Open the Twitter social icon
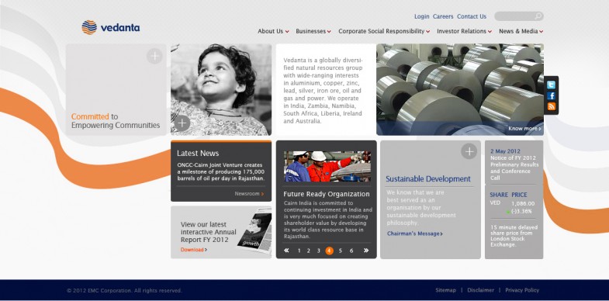Screen dimensions: 609x301 click(x=551, y=85)
